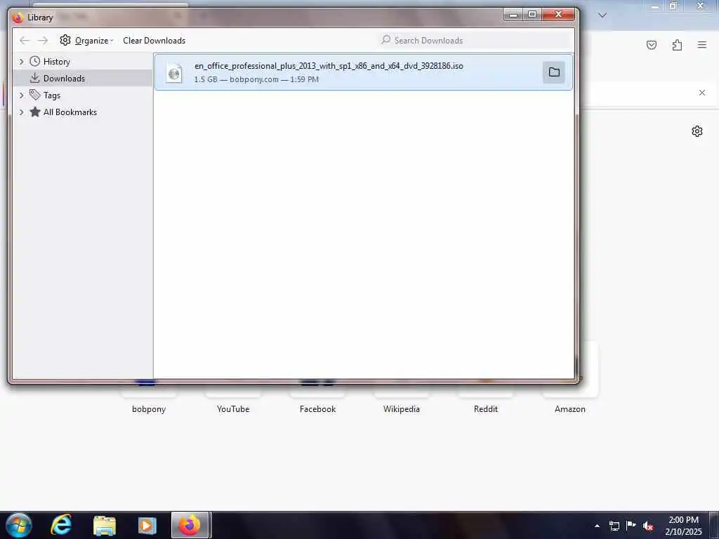
Task: Open the Windows Start menu orb
Action: coord(19,525)
